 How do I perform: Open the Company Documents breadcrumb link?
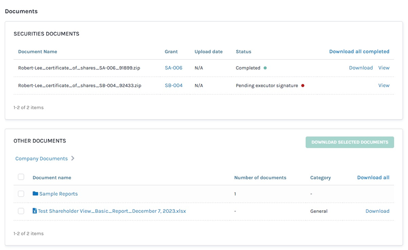click(x=41, y=158)
